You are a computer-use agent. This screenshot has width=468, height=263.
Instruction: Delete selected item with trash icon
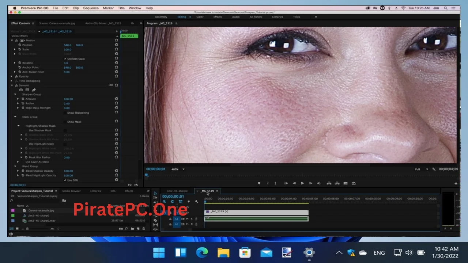point(144,229)
